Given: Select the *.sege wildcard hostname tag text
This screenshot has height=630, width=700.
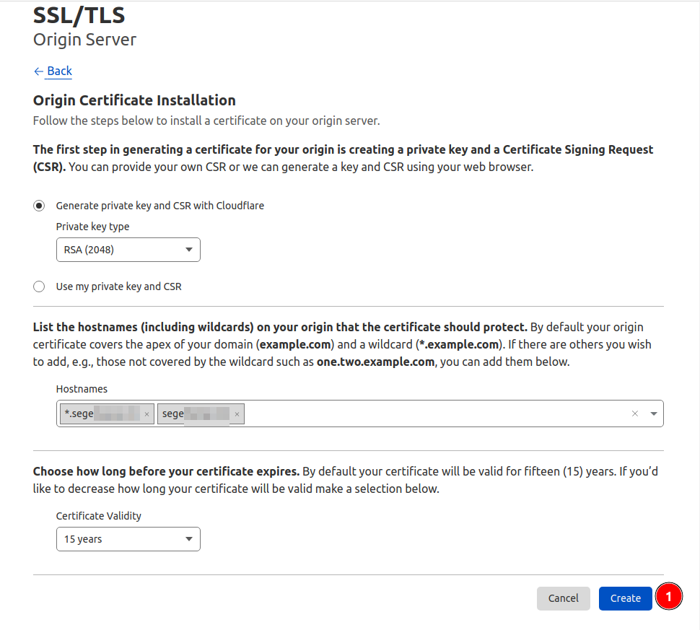Looking at the screenshot, I should tap(101, 414).
